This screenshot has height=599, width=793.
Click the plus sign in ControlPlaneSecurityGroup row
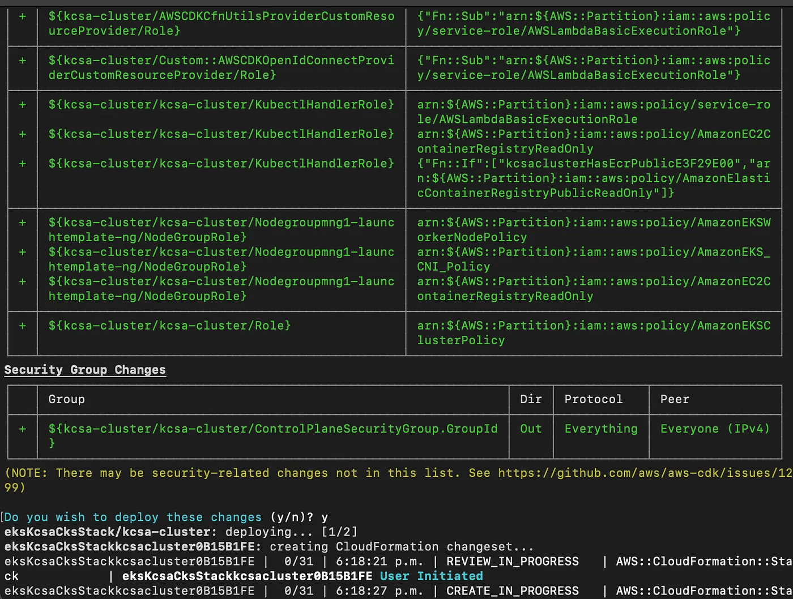pos(23,429)
